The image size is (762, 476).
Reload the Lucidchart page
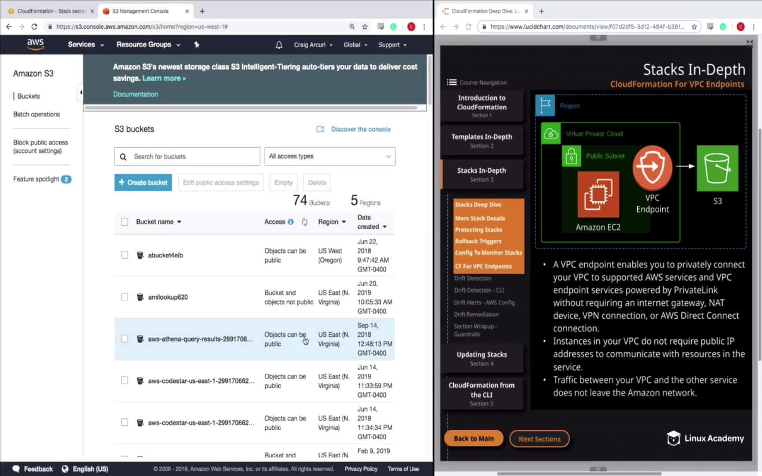[468, 26]
